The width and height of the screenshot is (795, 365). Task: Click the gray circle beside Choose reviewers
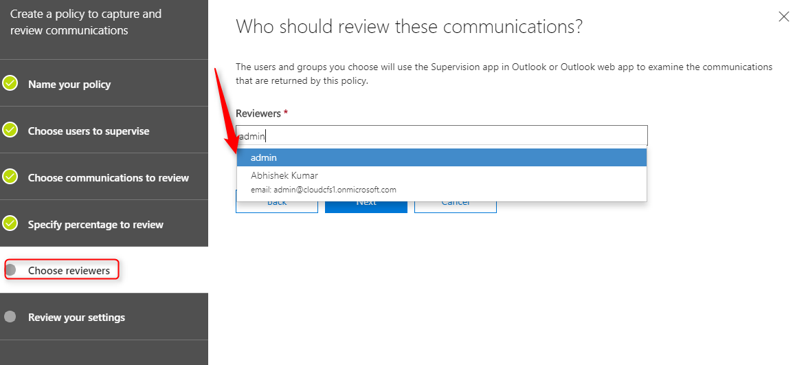10,270
